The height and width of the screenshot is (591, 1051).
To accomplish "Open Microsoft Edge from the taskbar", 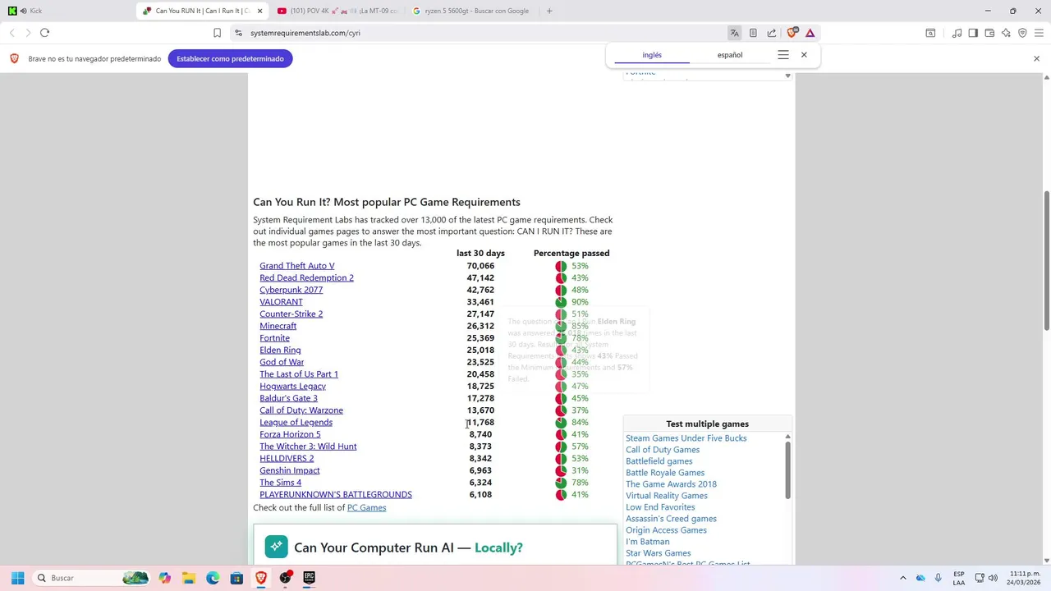I will [x=213, y=578].
